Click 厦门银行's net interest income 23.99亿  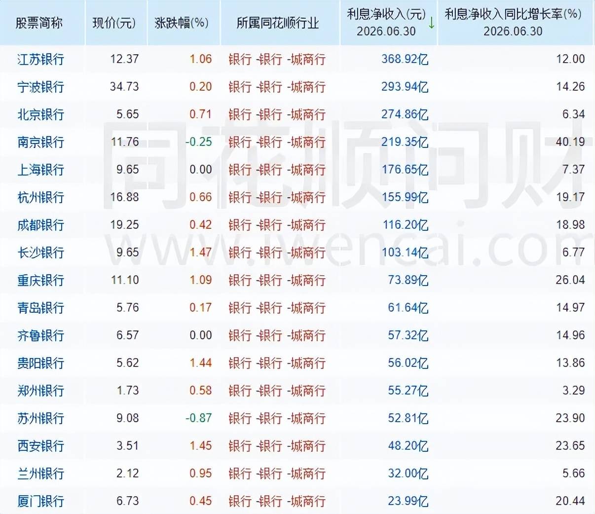click(408, 501)
